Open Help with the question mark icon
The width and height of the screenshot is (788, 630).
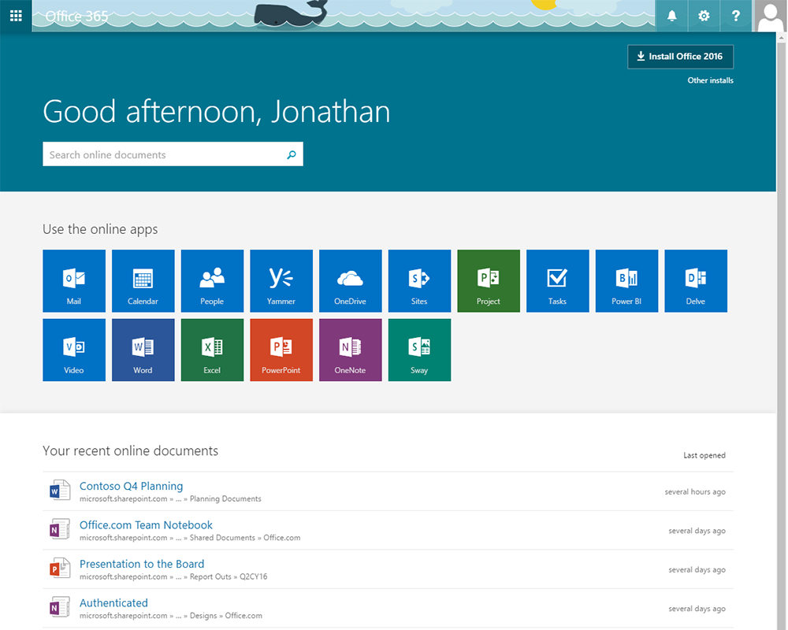click(x=735, y=16)
